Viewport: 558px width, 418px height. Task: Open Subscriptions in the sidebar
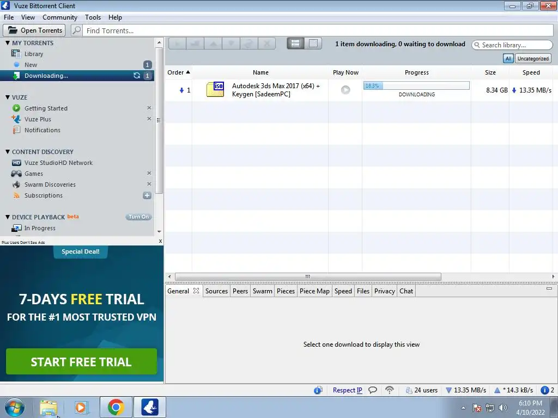tap(43, 195)
